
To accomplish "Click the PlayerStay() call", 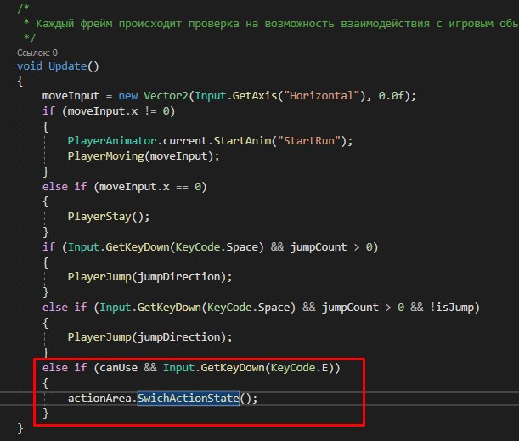I will [109, 217].
